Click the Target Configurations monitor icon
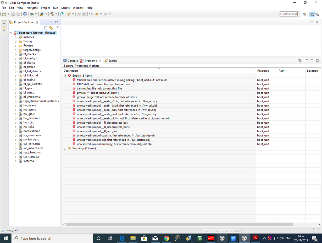Viewport: 322px width, 243px height. click(x=25, y=14)
